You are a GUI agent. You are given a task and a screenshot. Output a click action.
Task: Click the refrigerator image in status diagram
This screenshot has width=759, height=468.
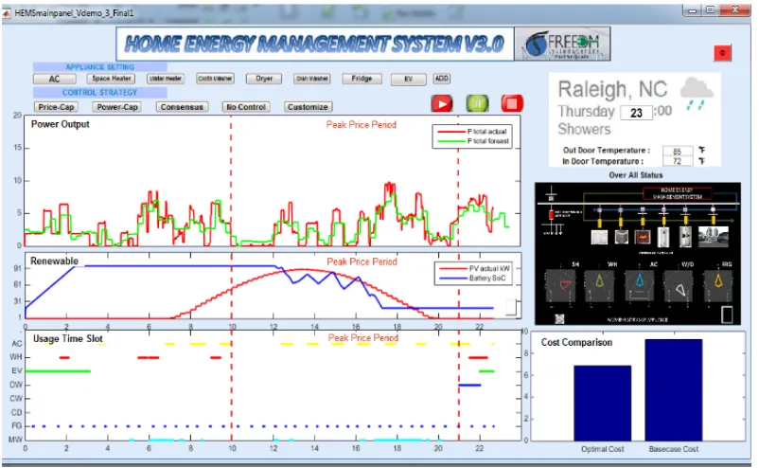click(x=685, y=238)
